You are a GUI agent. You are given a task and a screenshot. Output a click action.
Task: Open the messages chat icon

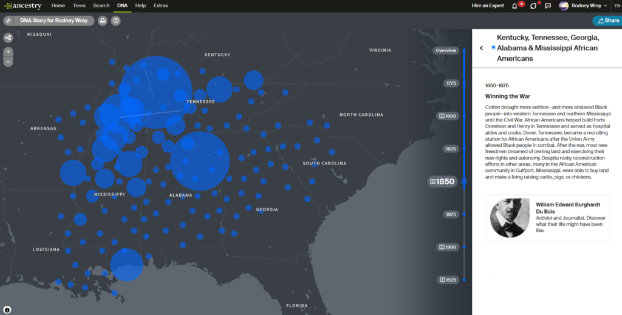pyautogui.click(x=548, y=6)
